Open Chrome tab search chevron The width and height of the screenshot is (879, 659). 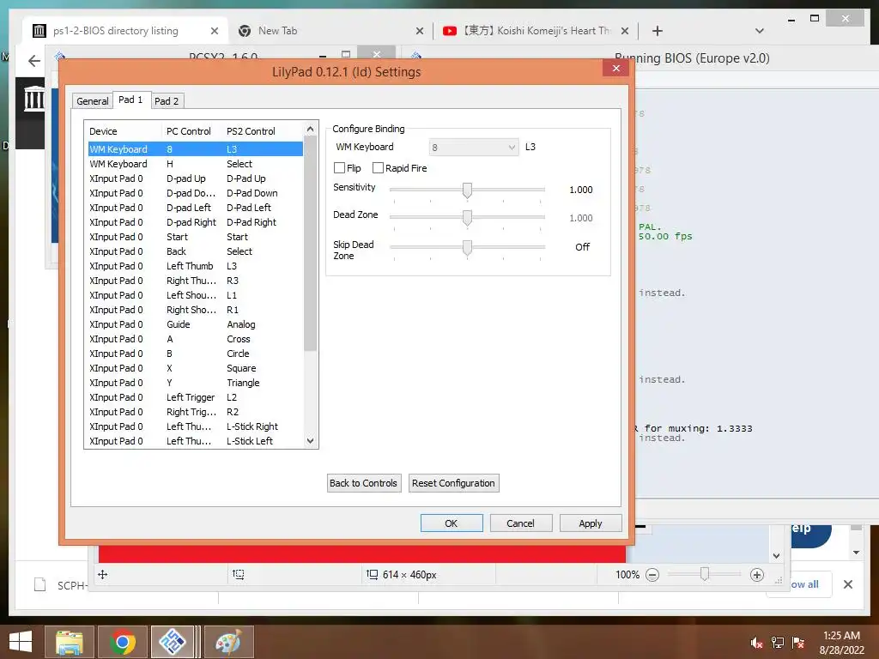(760, 31)
